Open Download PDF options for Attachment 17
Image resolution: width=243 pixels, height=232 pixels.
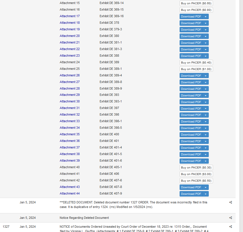206,17
